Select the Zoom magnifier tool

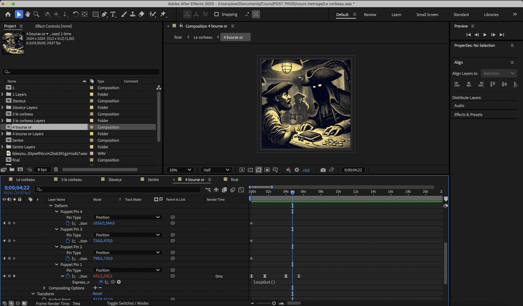(36, 14)
